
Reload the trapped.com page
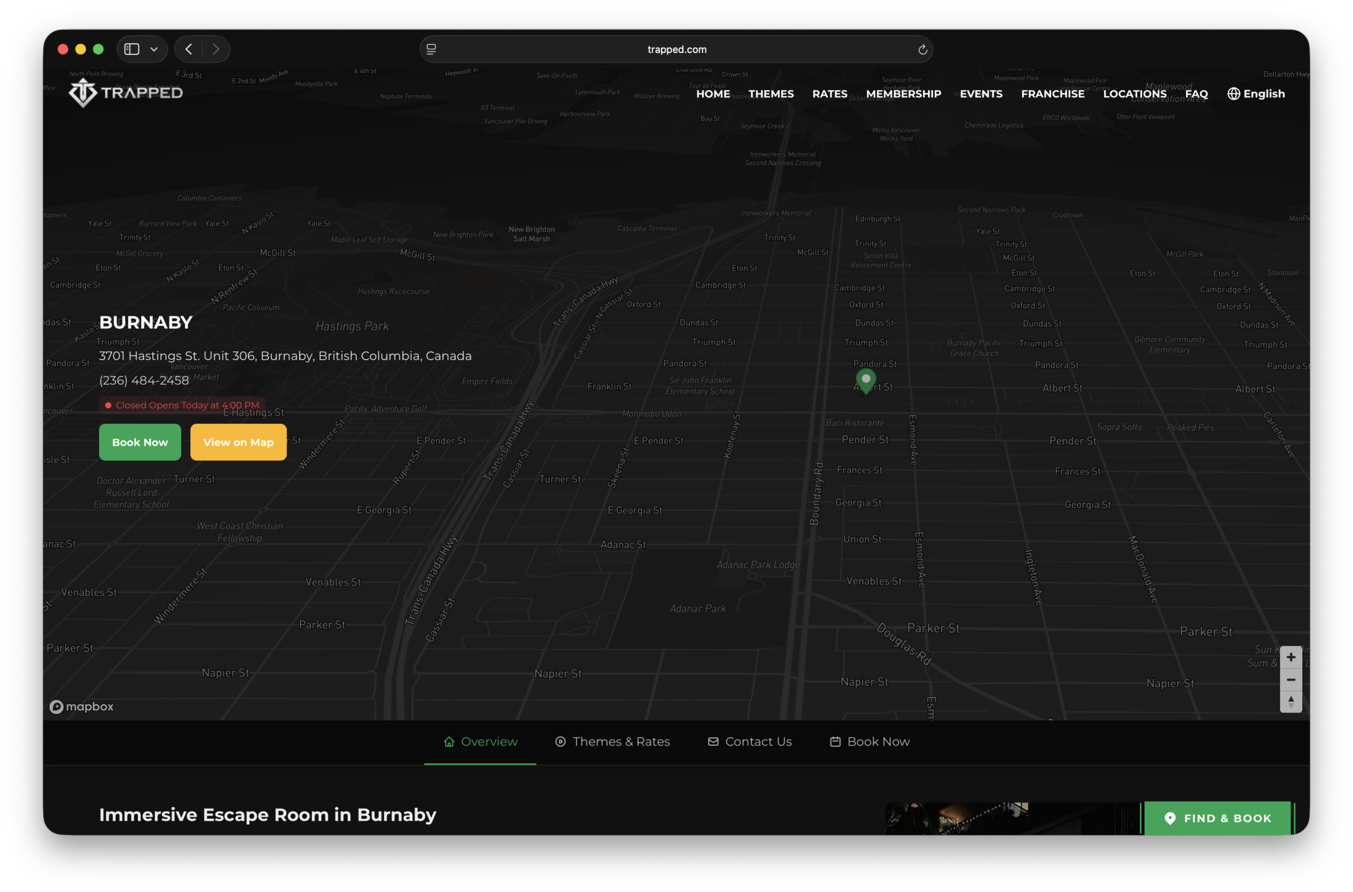click(x=922, y=50)
